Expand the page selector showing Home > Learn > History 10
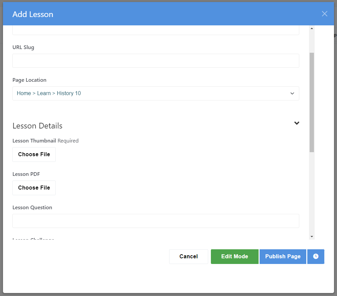Viewport: 337px width, 296px height. tap(292, 93)
